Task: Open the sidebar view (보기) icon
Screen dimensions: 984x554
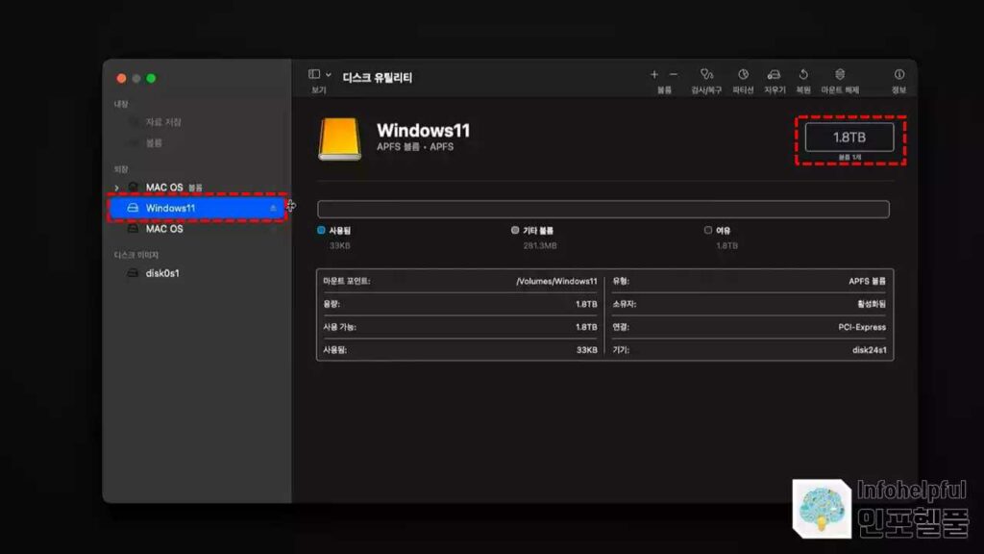Action: pos(314,74)
